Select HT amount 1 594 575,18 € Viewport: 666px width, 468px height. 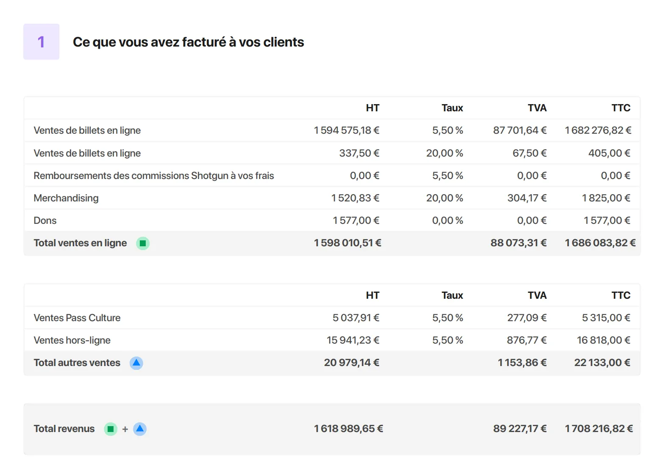pos(347,130)
